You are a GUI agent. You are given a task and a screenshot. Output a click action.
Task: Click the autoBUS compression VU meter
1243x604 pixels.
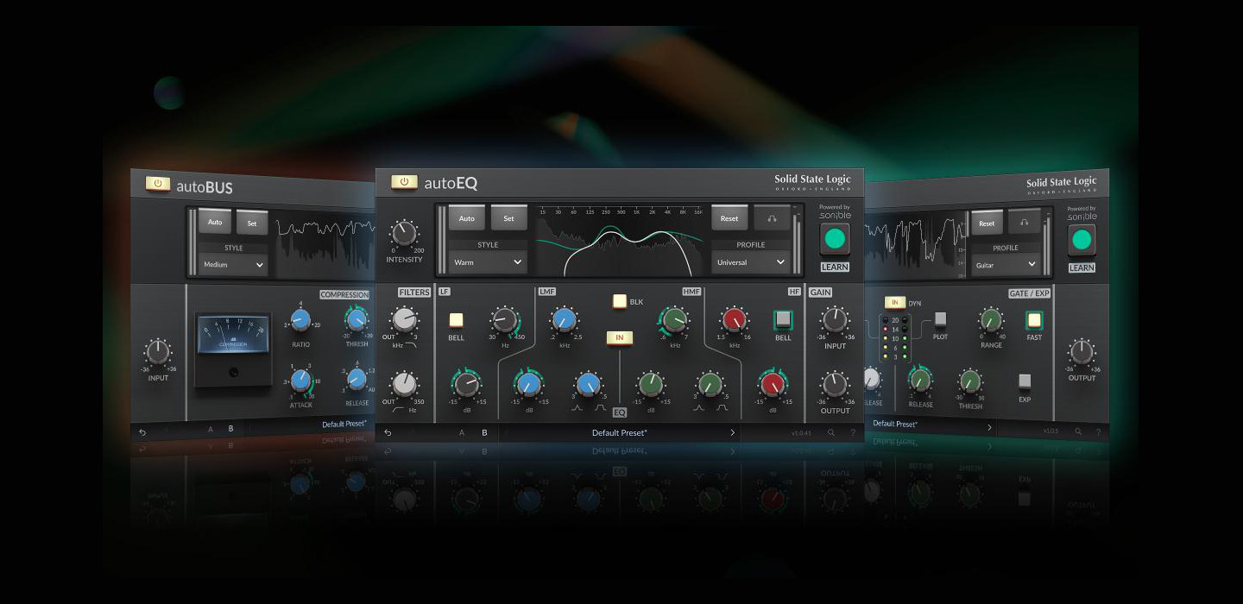tap(232, 336)
